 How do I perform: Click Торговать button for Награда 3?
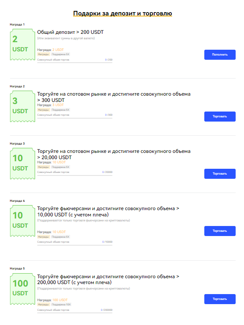click(x=220, y=174)
